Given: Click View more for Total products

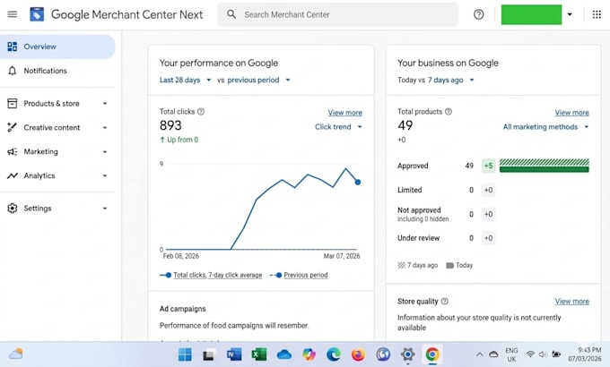Looking at the screenshot, I should coord(571,112).
